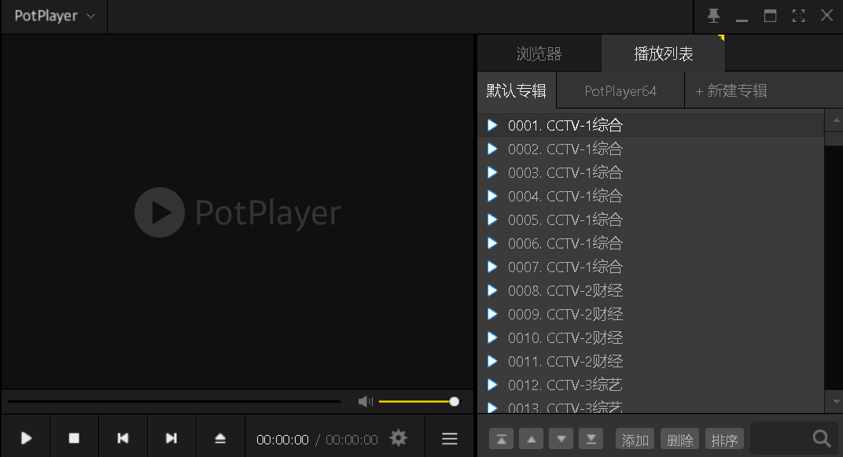Open the PotPlayer title dropdown menu
The image size is (843, 457).
click(52, 16)
